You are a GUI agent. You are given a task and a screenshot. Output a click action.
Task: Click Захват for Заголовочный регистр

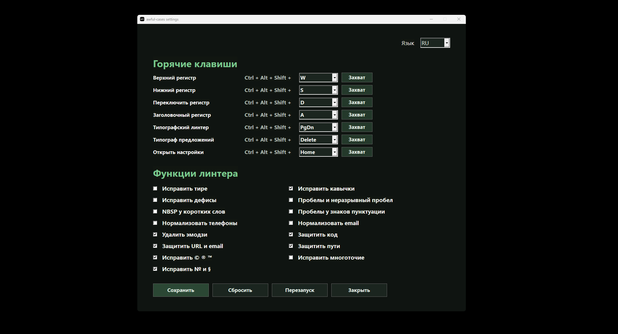[x=357, y=115]
